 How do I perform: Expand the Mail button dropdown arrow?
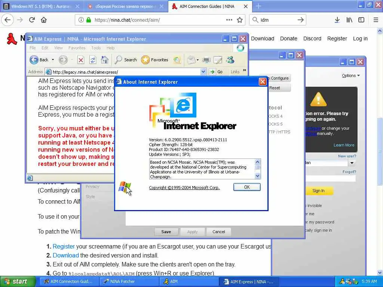[197, 60]
